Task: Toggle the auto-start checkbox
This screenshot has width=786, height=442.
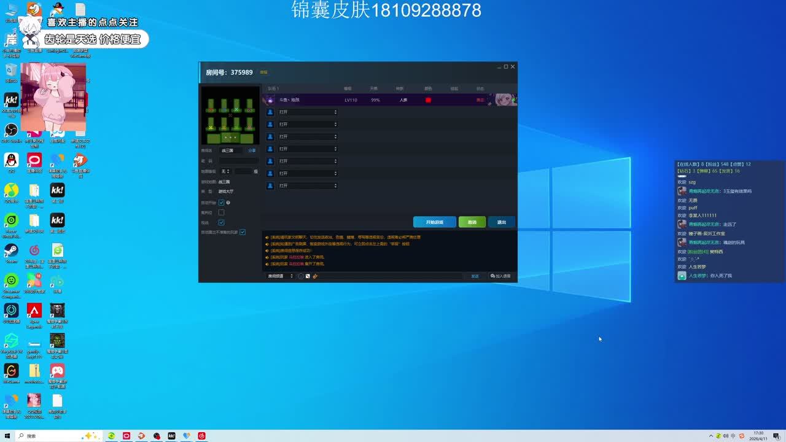Action: pyautogui.click(x=222, y=203)
